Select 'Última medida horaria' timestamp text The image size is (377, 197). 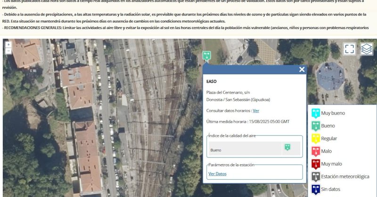[248, 122]
